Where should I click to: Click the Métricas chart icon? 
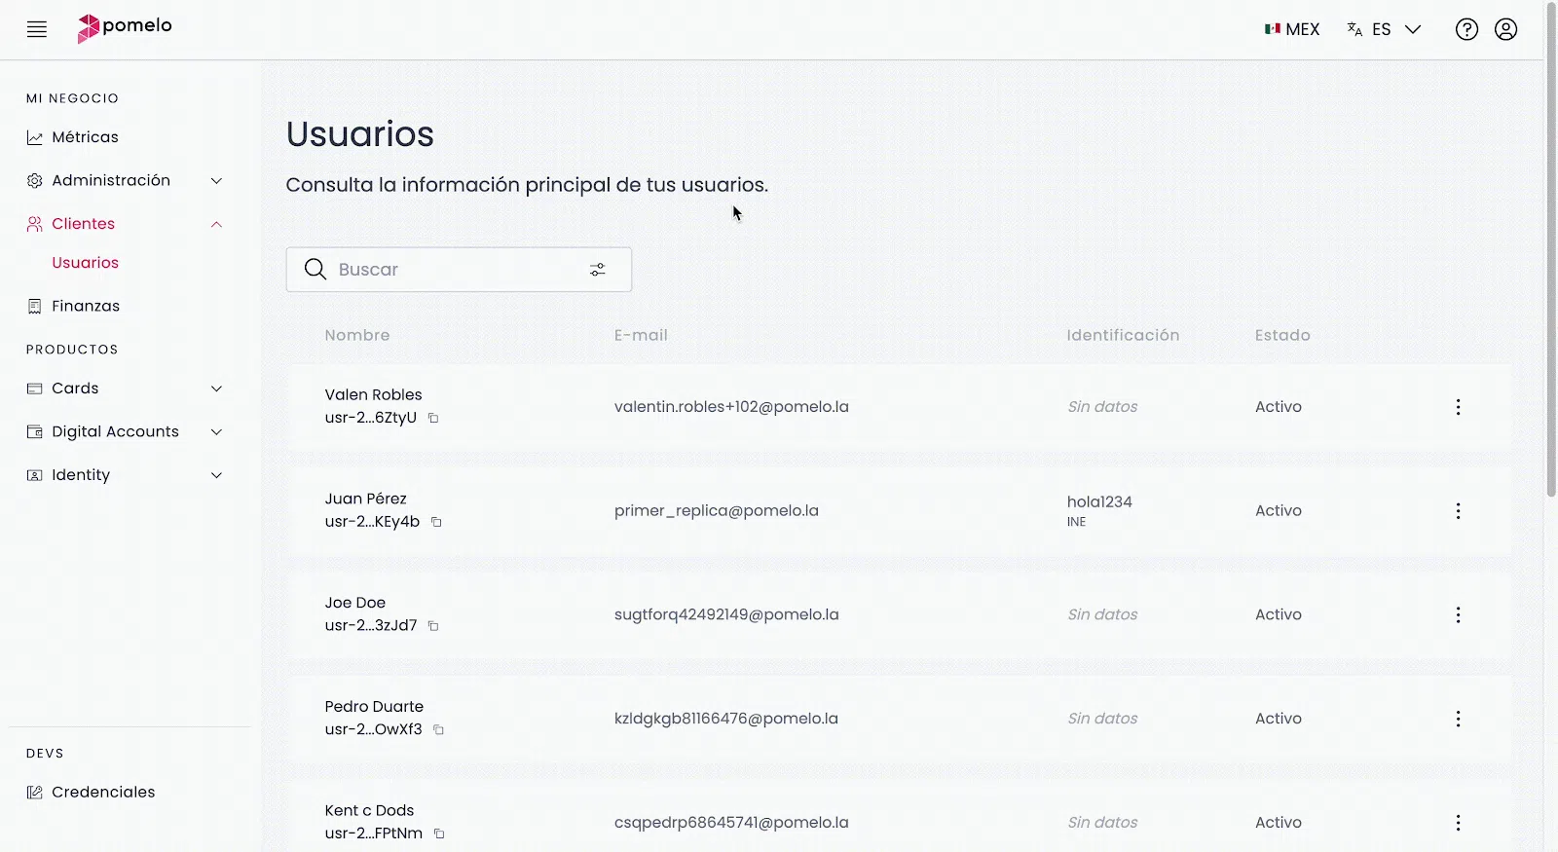pos(35,138)
